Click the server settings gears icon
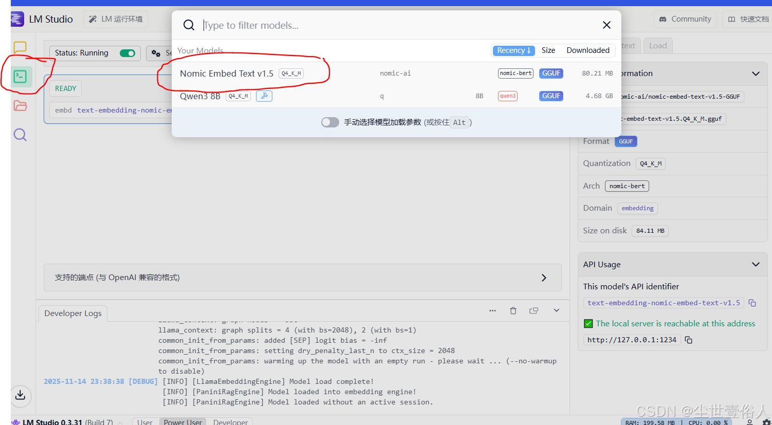The height and width of the screenshot is (425, 772). pos(156,53)
